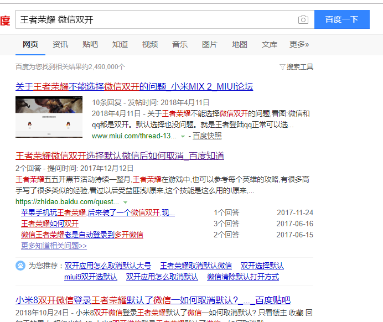Open the 更多» category menu
383x322 pixels.
click(x=299, y=44)
